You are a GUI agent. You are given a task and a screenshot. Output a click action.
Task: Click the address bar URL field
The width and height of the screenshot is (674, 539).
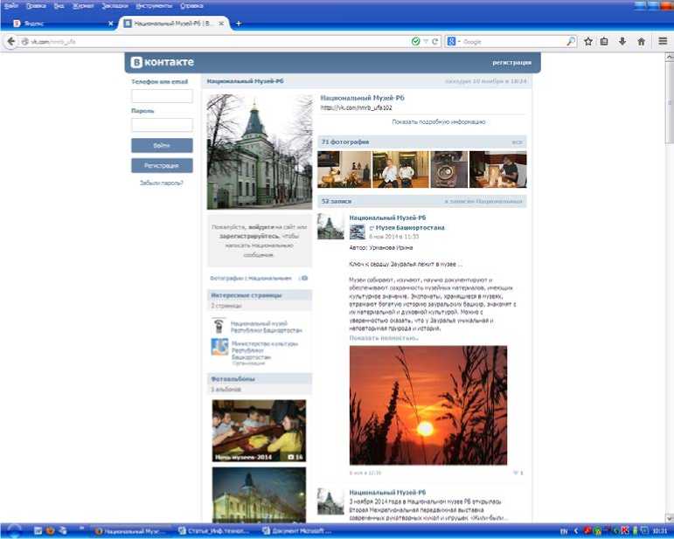click(x=215, y=41)
